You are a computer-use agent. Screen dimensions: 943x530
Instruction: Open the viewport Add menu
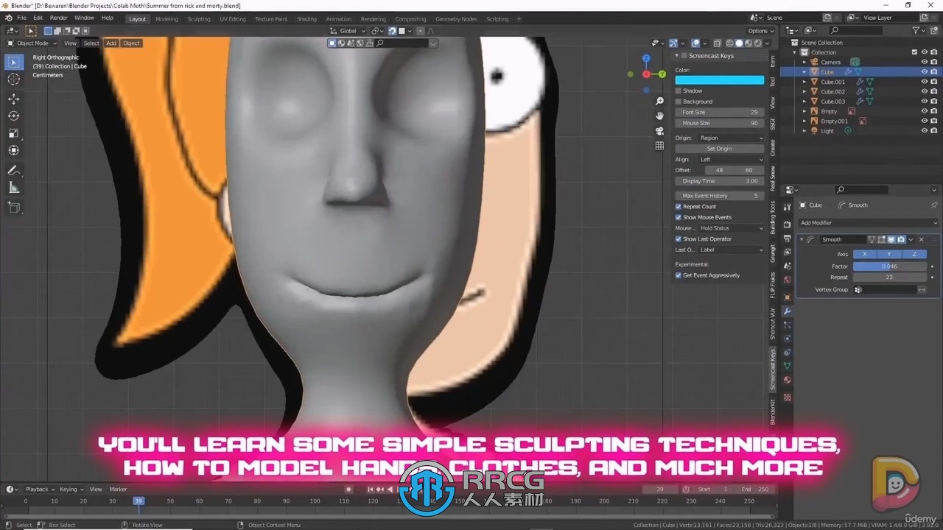(x=111, y=43)
